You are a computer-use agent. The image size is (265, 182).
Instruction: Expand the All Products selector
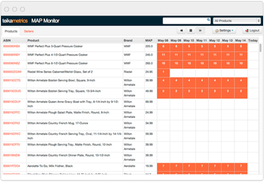pos(237,21)
